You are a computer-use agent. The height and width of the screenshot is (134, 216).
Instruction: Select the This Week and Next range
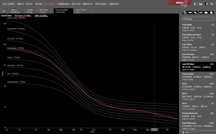pos(198,37)
